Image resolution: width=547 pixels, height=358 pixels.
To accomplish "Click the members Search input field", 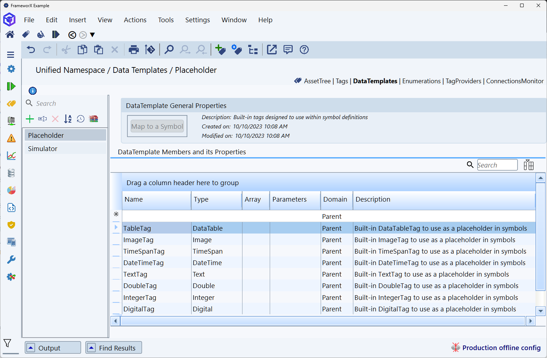I will (497, 165).
